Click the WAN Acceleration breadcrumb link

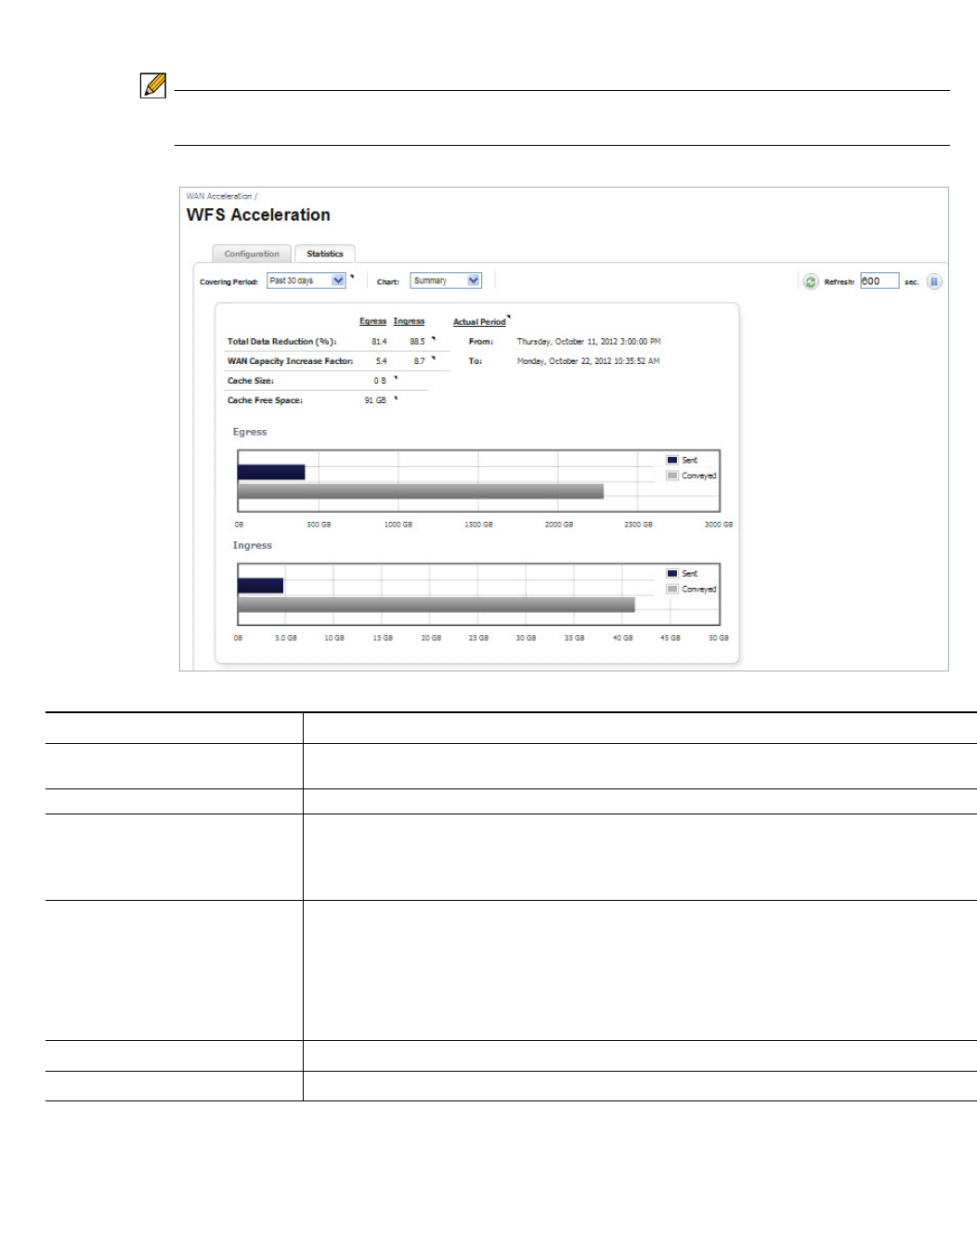click(x=219, y=196)
